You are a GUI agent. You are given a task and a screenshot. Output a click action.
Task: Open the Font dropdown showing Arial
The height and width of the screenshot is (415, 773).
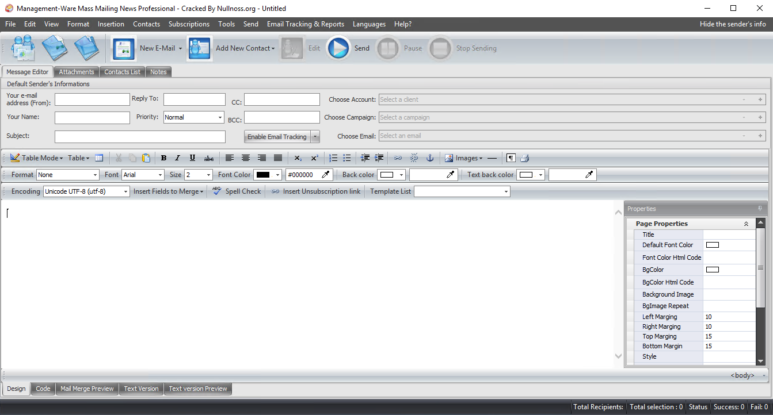coord(143,175)
